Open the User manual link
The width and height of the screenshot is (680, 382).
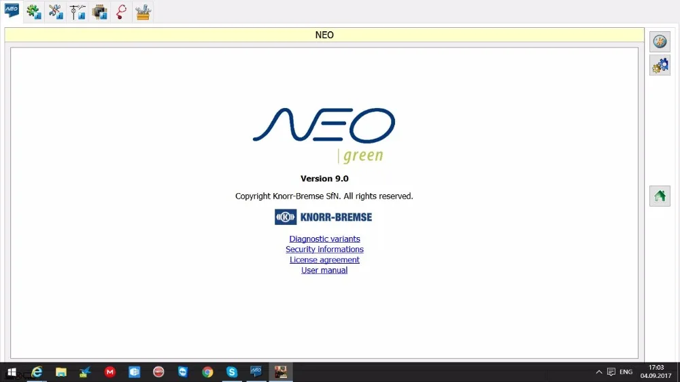324,270
